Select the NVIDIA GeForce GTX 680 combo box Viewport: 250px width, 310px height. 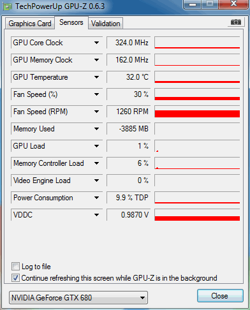click(78, 297)
